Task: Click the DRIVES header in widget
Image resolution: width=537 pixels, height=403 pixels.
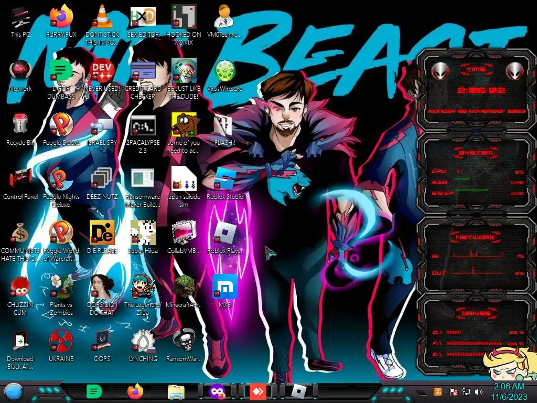Action: (476, 313)
